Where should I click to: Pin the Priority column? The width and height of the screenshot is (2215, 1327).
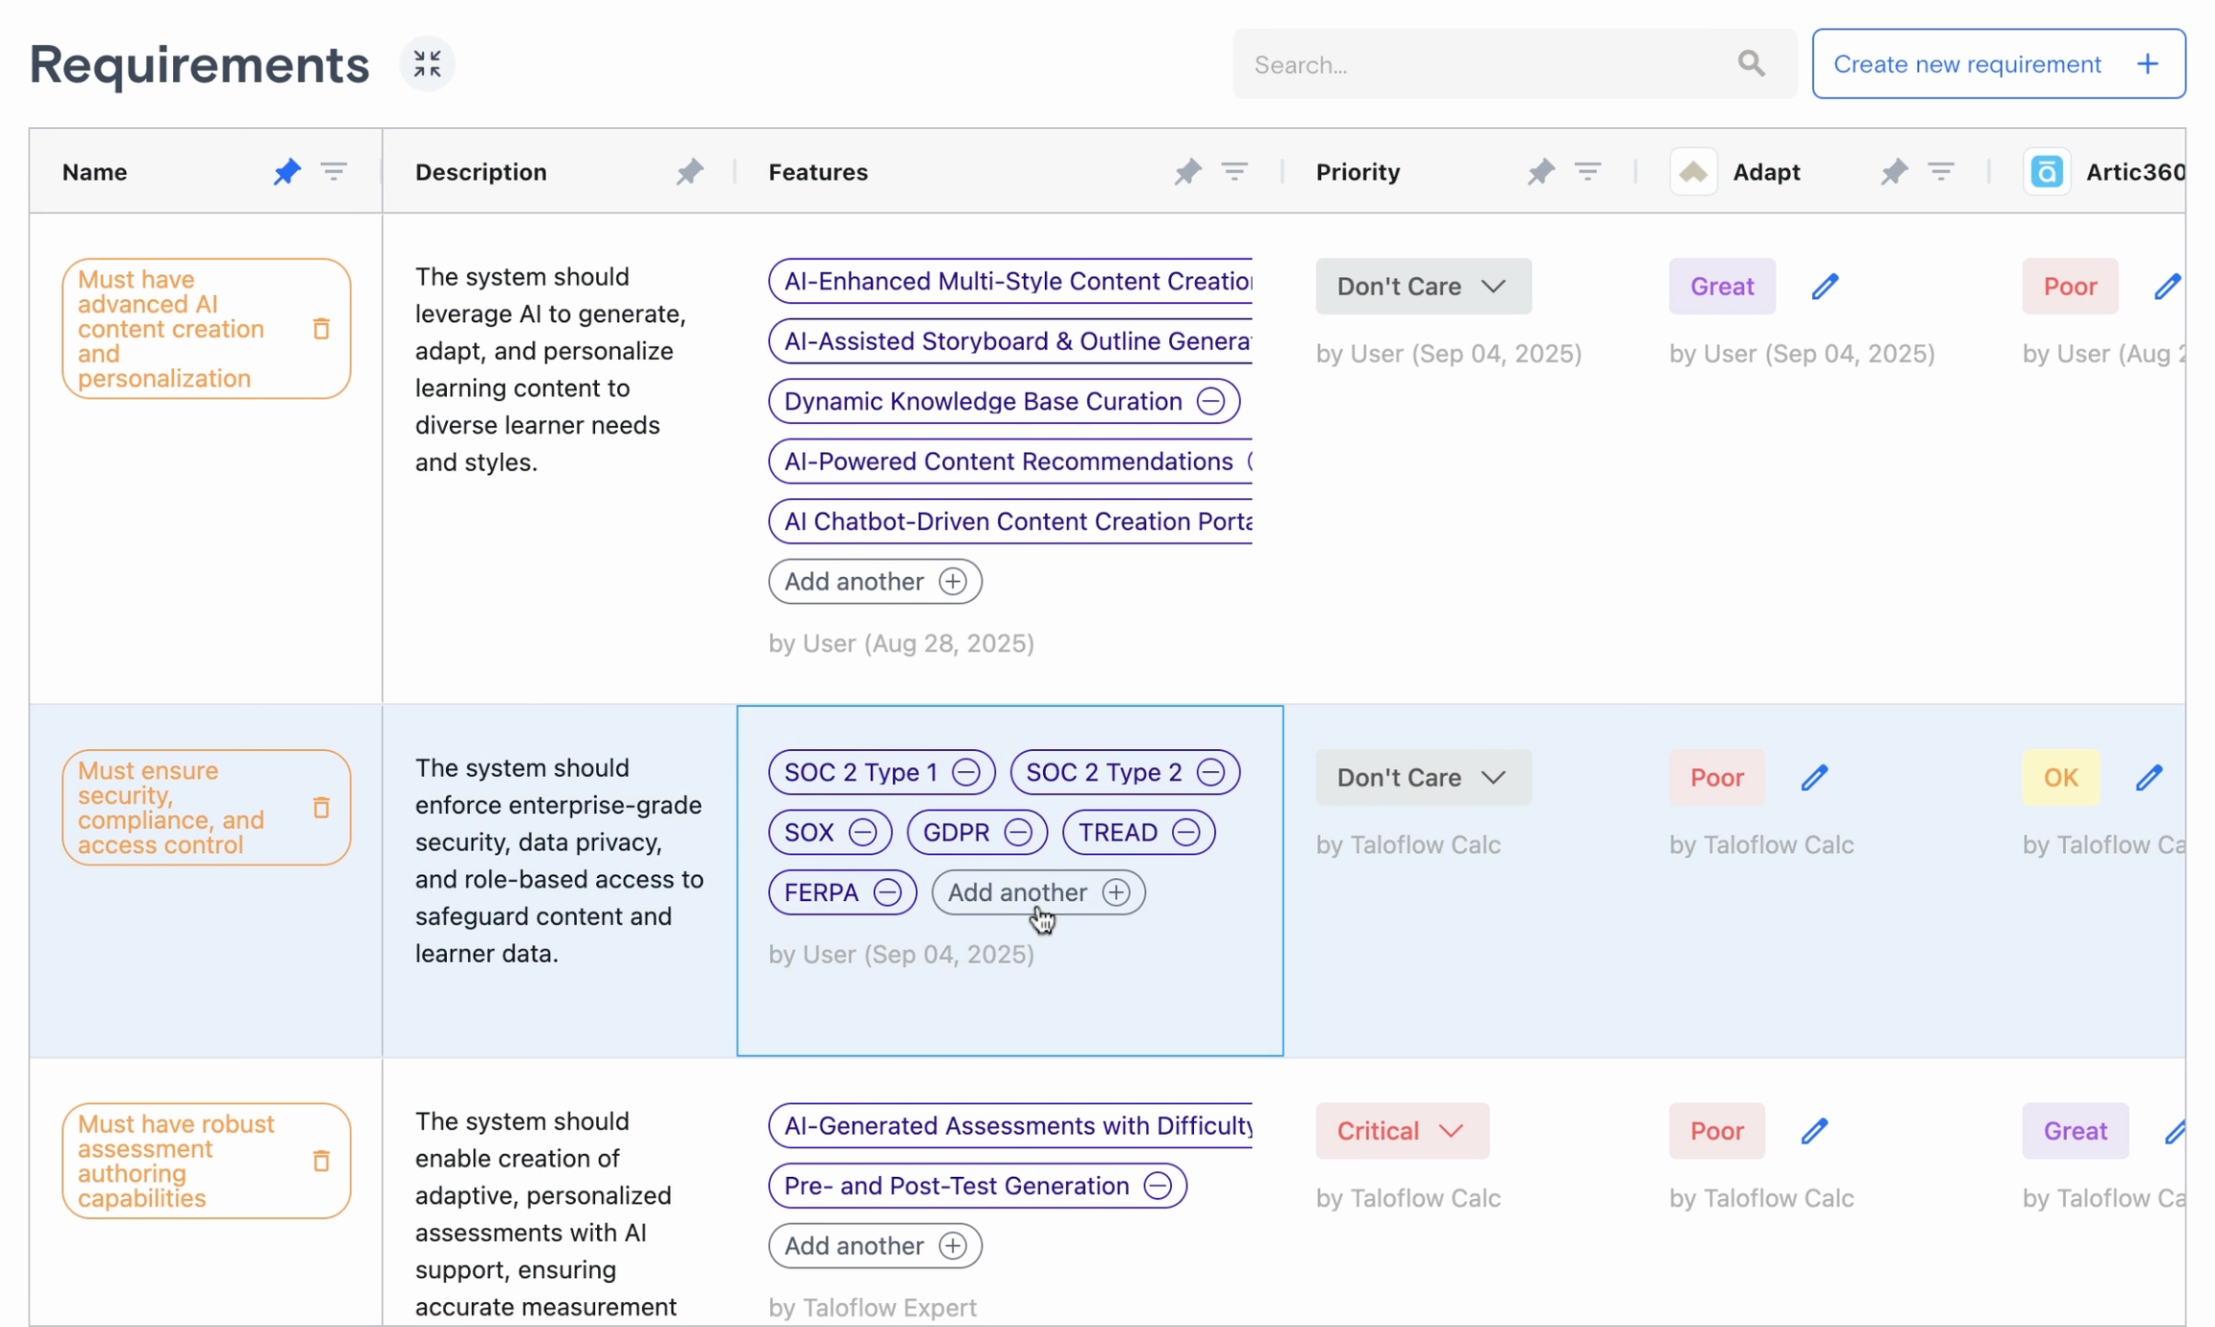pos(1540,171)
